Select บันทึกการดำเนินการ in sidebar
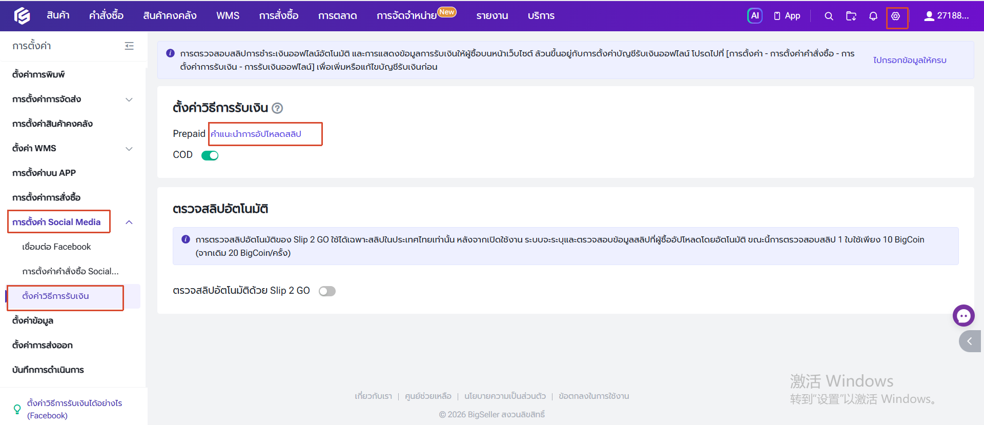984x425 pixels. tap(48, 370)
